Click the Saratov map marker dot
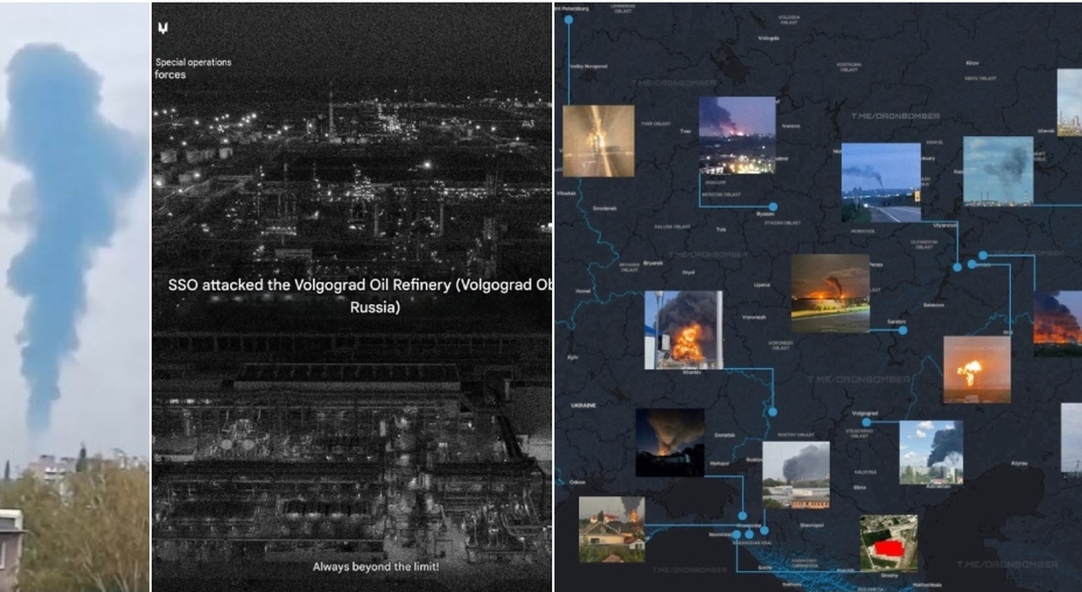 click(x=903, y=330)
